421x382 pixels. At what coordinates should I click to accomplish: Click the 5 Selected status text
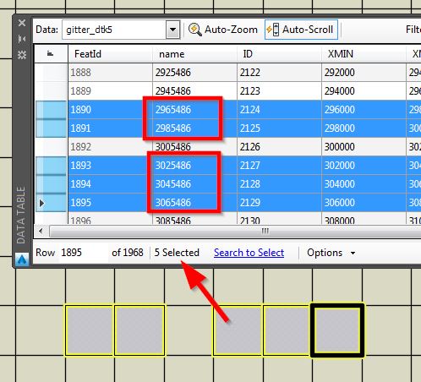pyautogui.click(x=177, y=253)
